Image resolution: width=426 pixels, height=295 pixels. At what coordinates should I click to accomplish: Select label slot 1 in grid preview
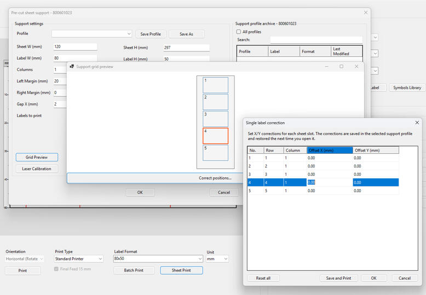click(215, 85)
